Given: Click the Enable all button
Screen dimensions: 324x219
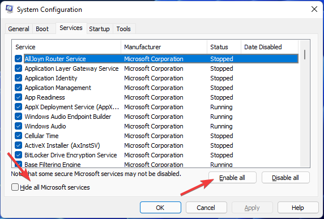Looking at the screenshot, I should (x=232, y=178).
